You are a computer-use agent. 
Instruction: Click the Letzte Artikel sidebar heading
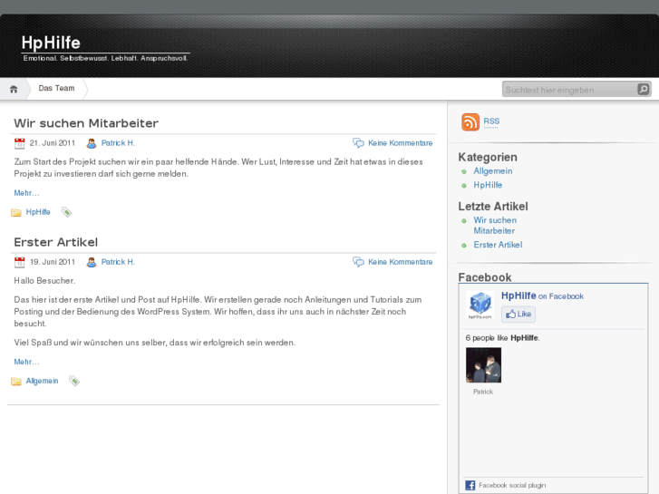point(493,207)
